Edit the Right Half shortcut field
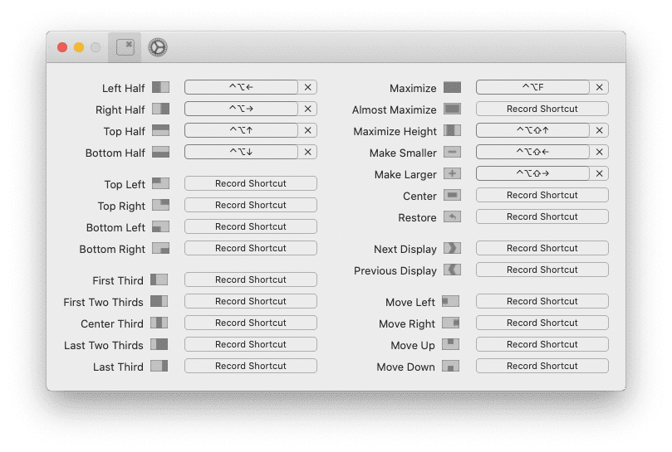The image size is (672, 452). pyautogui.click(x=241, y=109)
